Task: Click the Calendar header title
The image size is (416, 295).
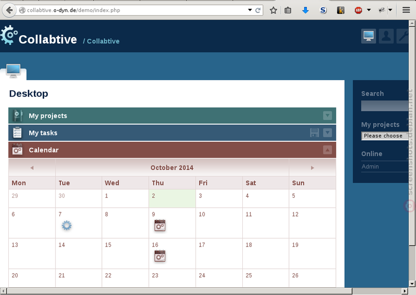Action: click(x=44, y=150)
